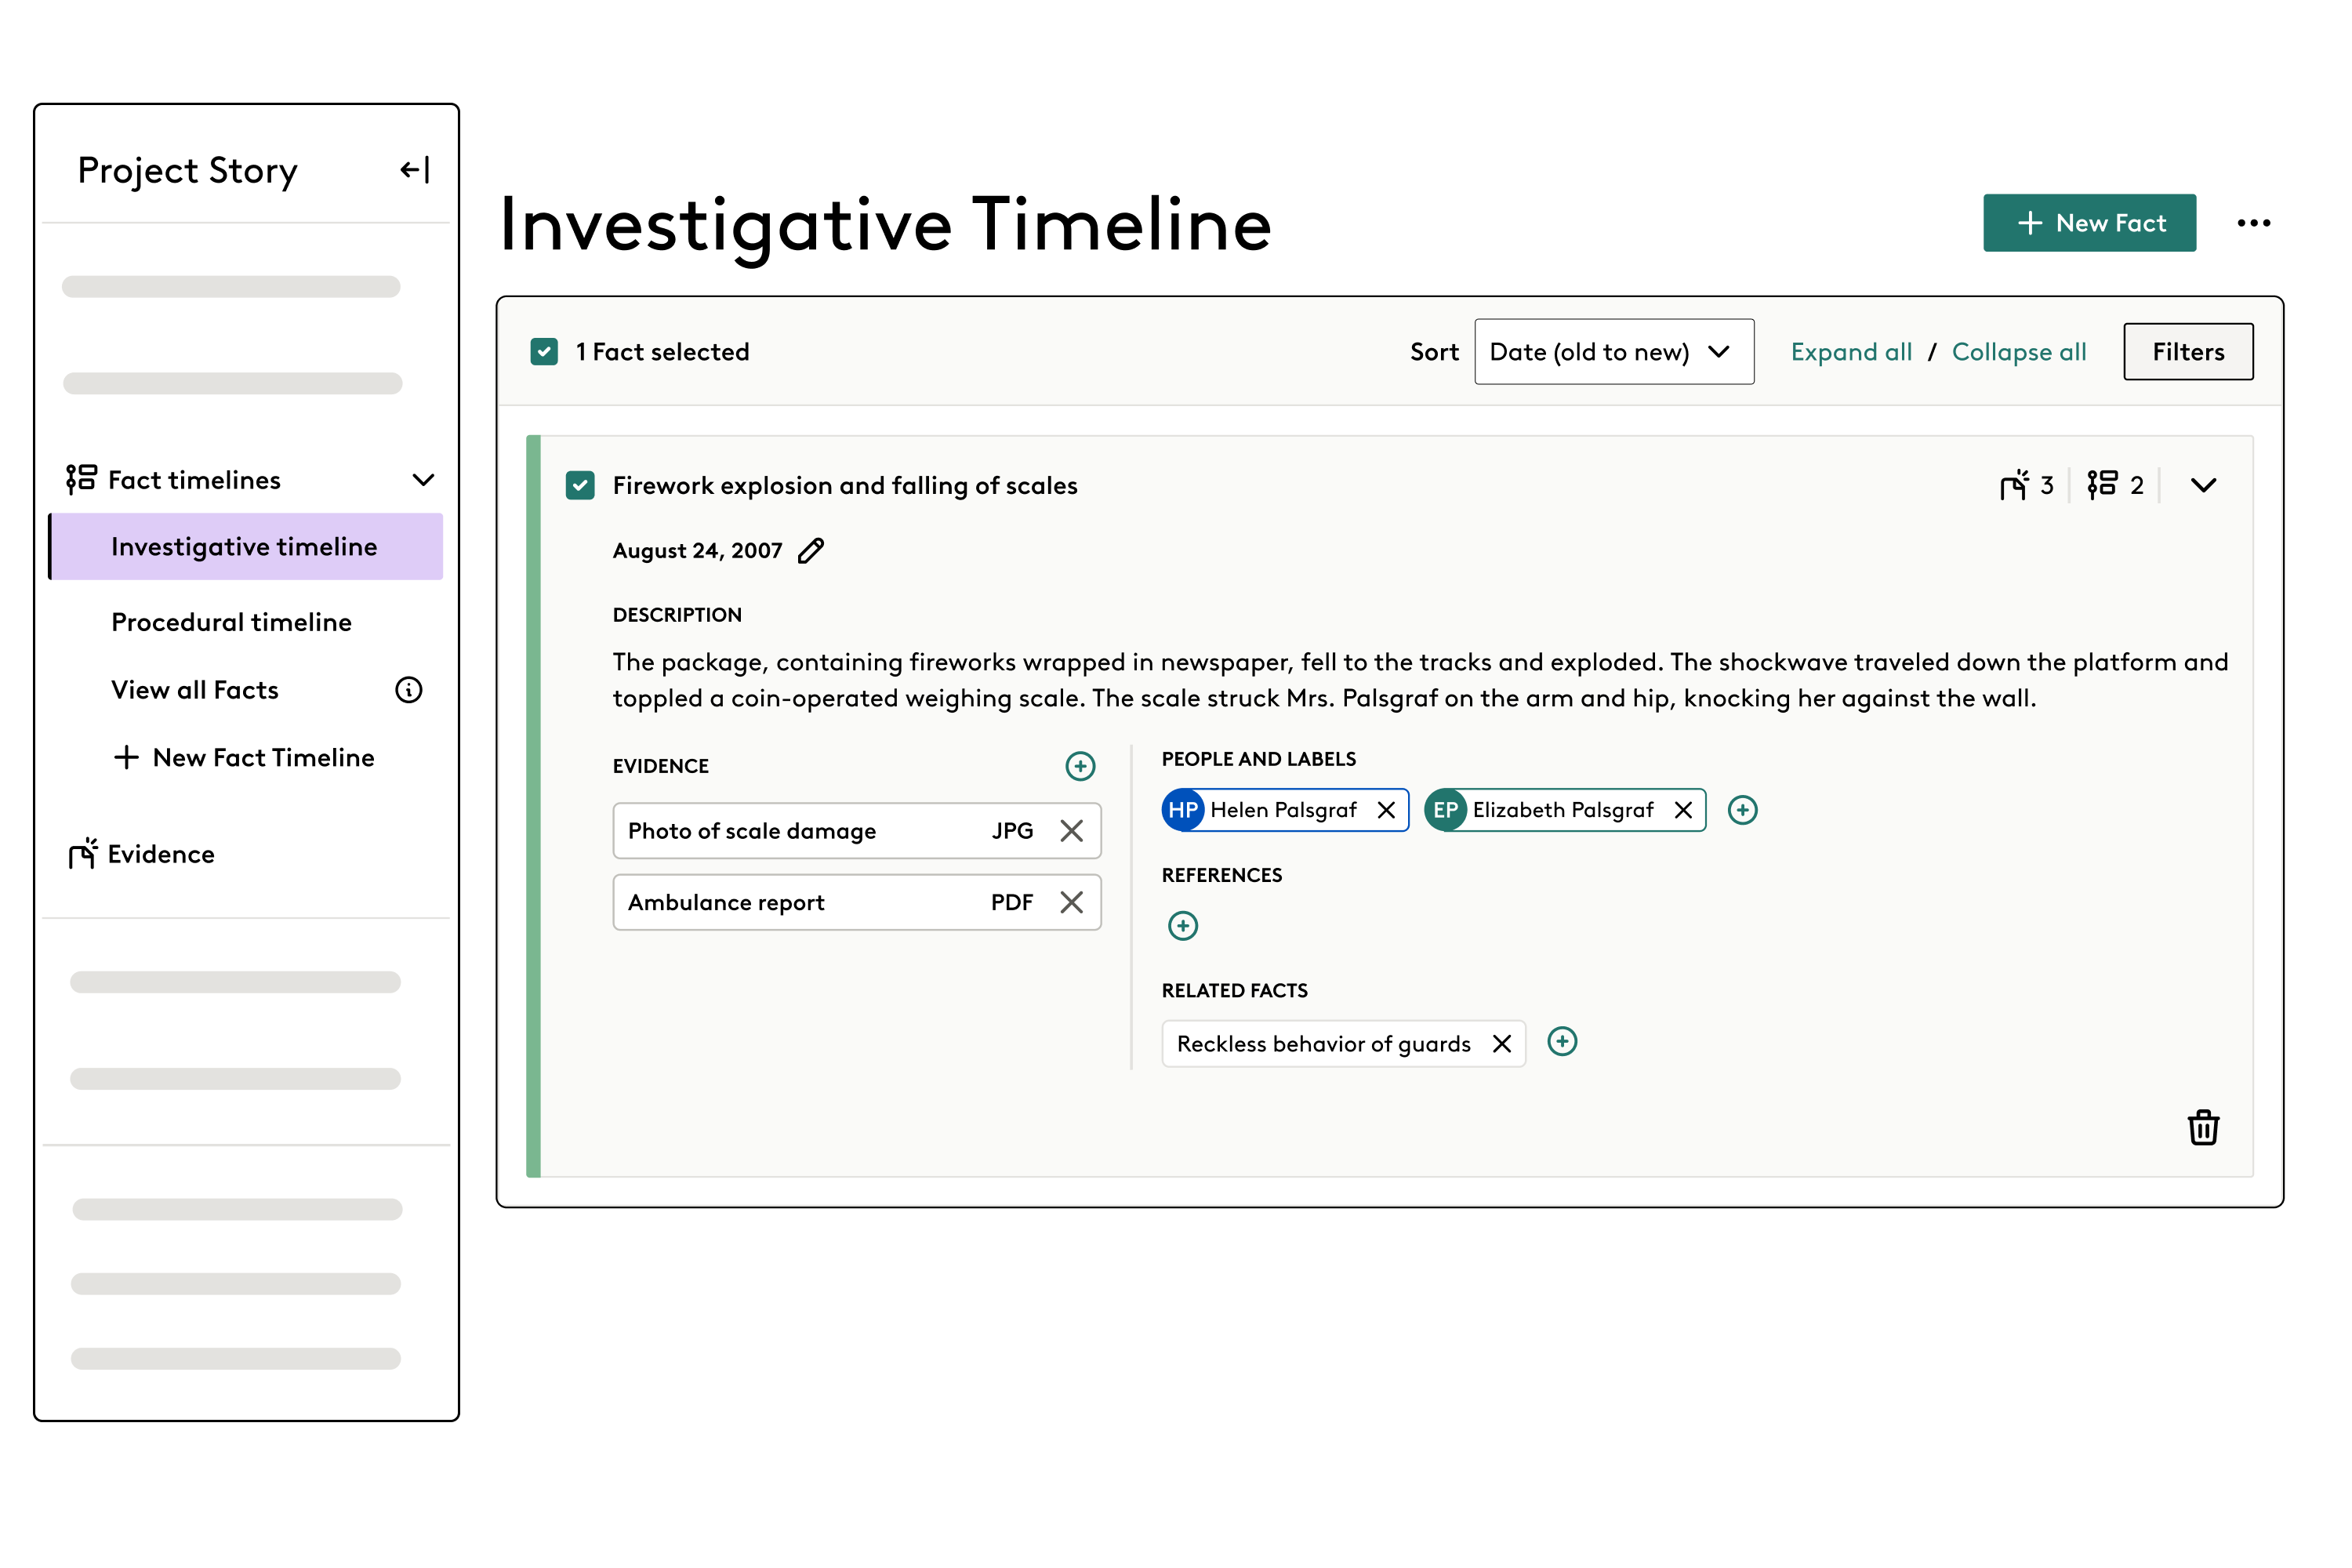Add a related fact
2352x1568 pixels.
click(x=1562, y=1042)
